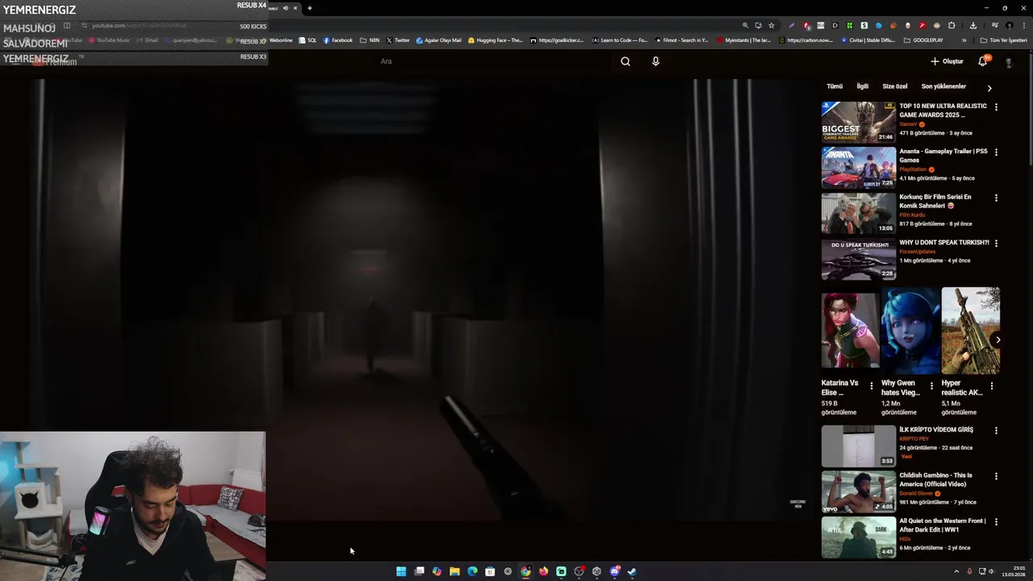The image size is (1033, 581).
Task: Open Microsoft Edge from the taskbar
Action: point(472,571)
